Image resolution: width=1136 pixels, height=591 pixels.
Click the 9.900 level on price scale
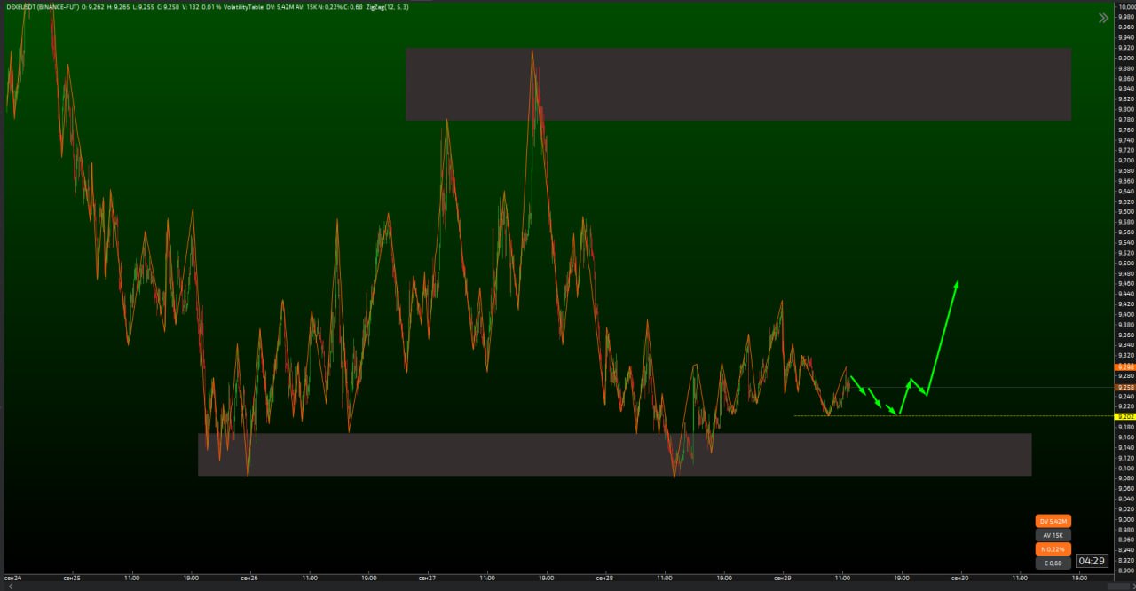pos(1125,59)
